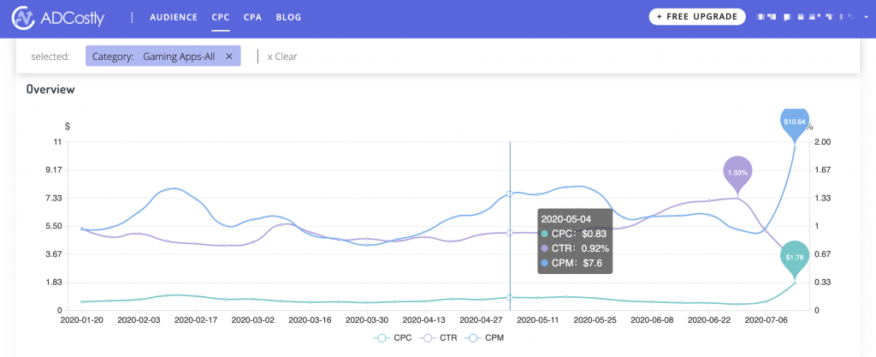
Task: Click the 2020-03-30 axis date label
Action: pyautogui.click(x=367, y=321)
